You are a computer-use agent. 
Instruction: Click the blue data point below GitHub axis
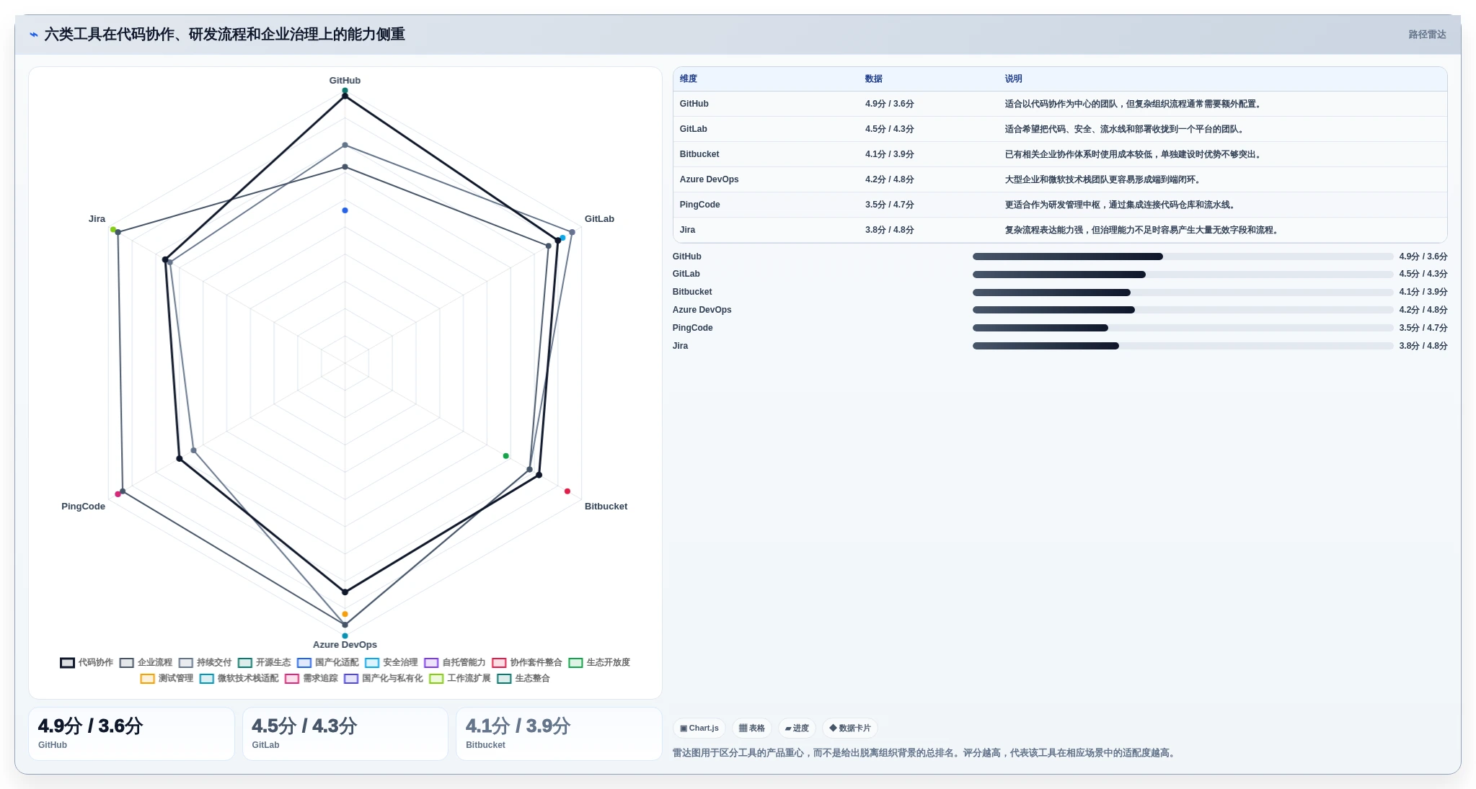click(x=345, y=210)
